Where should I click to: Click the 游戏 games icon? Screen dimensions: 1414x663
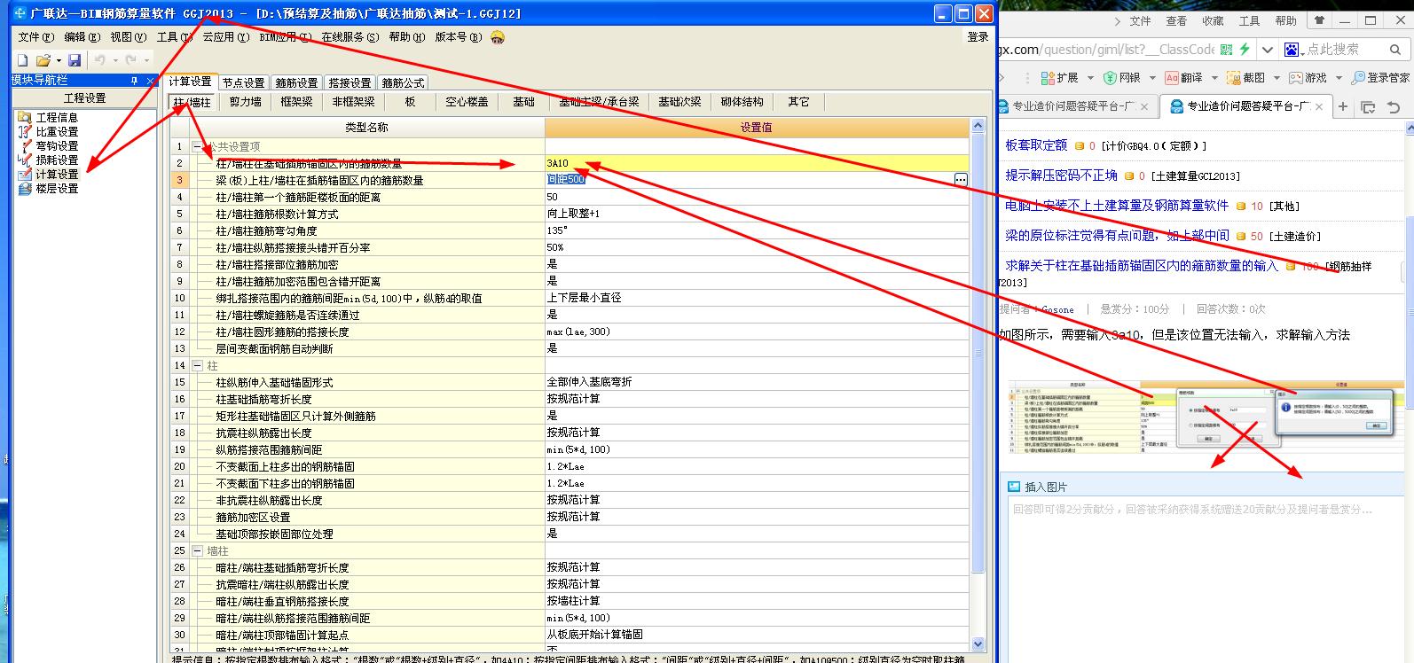pyautogui.click(x=1296, y=78)
